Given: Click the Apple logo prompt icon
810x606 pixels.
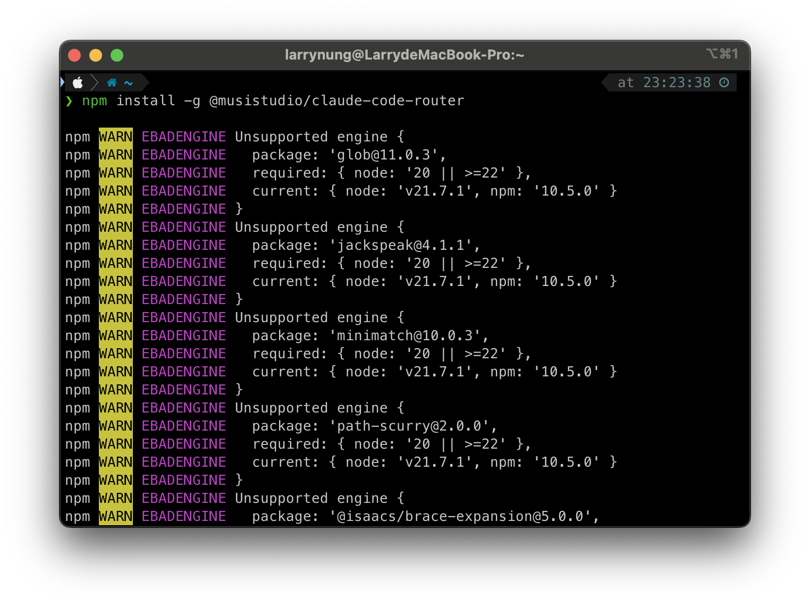Looking at the screenshot, I should (x=78, y=82).
